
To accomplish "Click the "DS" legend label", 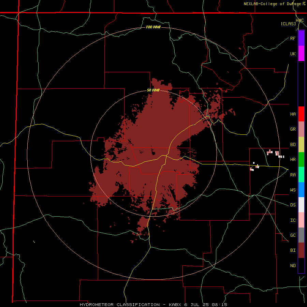I will 293,205.
